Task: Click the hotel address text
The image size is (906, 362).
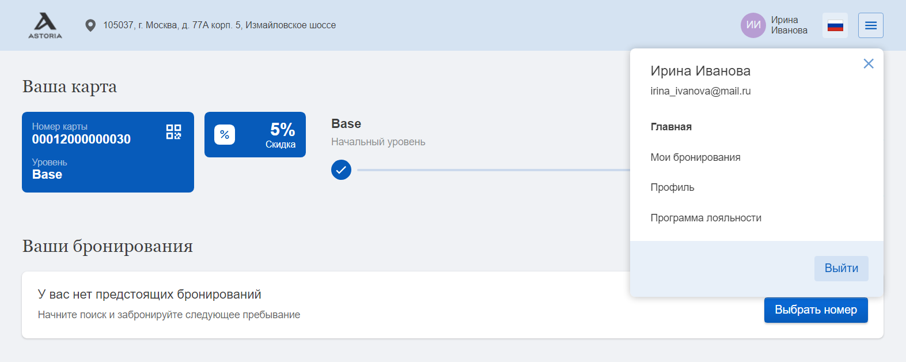Action: (219, 25)
